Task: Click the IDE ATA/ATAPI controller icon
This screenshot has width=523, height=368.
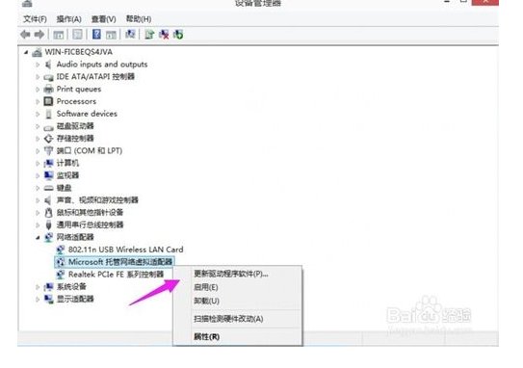Action: coord(49,77)
